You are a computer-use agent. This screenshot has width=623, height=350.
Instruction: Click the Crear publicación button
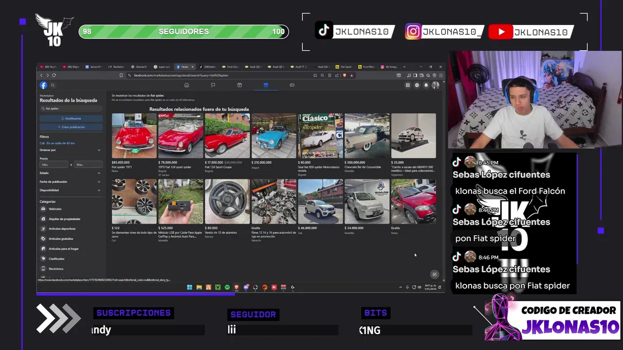(71, 127)
